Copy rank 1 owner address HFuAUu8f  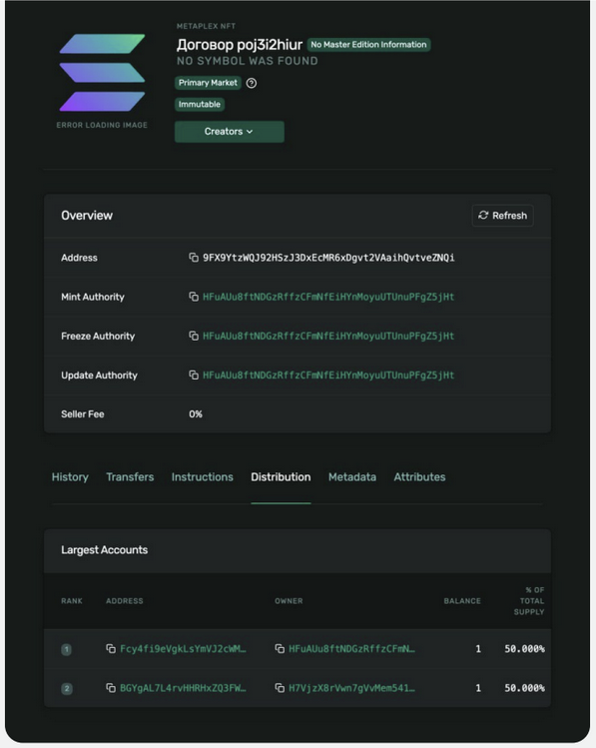click(280, 649)
